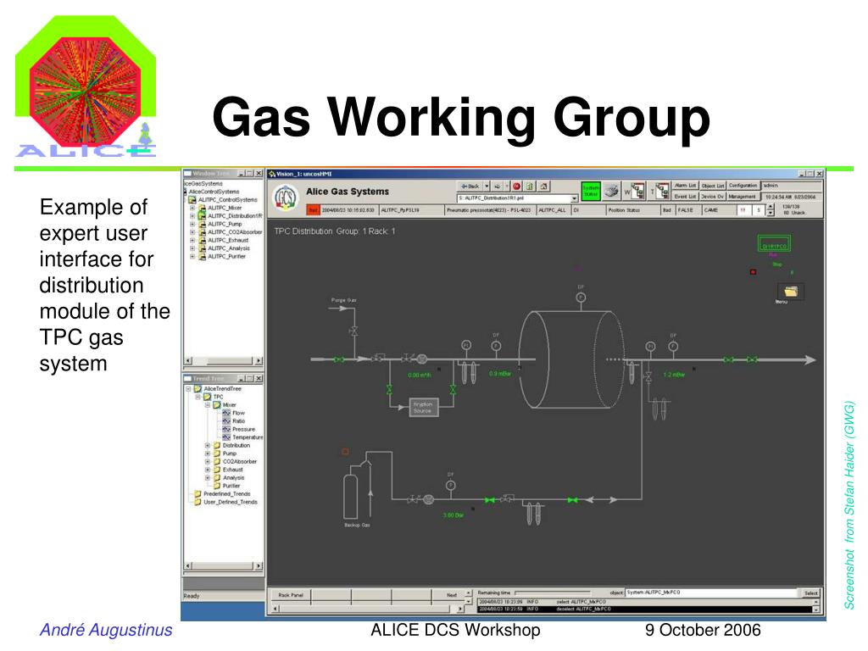The width and height of the screenshot is (868, 651).
Task: Click the Backup Gas cylinder symbol
Action: click(350, 497)
